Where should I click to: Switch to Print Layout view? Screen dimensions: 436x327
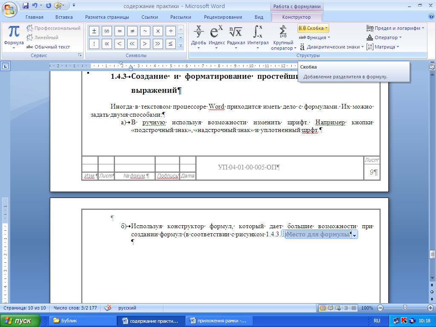(x=323, y=308)
